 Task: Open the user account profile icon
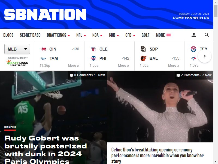(193, 35)
